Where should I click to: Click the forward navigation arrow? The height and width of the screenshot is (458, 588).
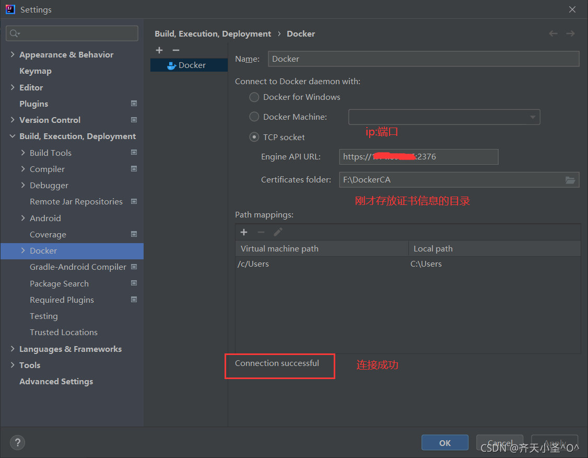[570, 33]
